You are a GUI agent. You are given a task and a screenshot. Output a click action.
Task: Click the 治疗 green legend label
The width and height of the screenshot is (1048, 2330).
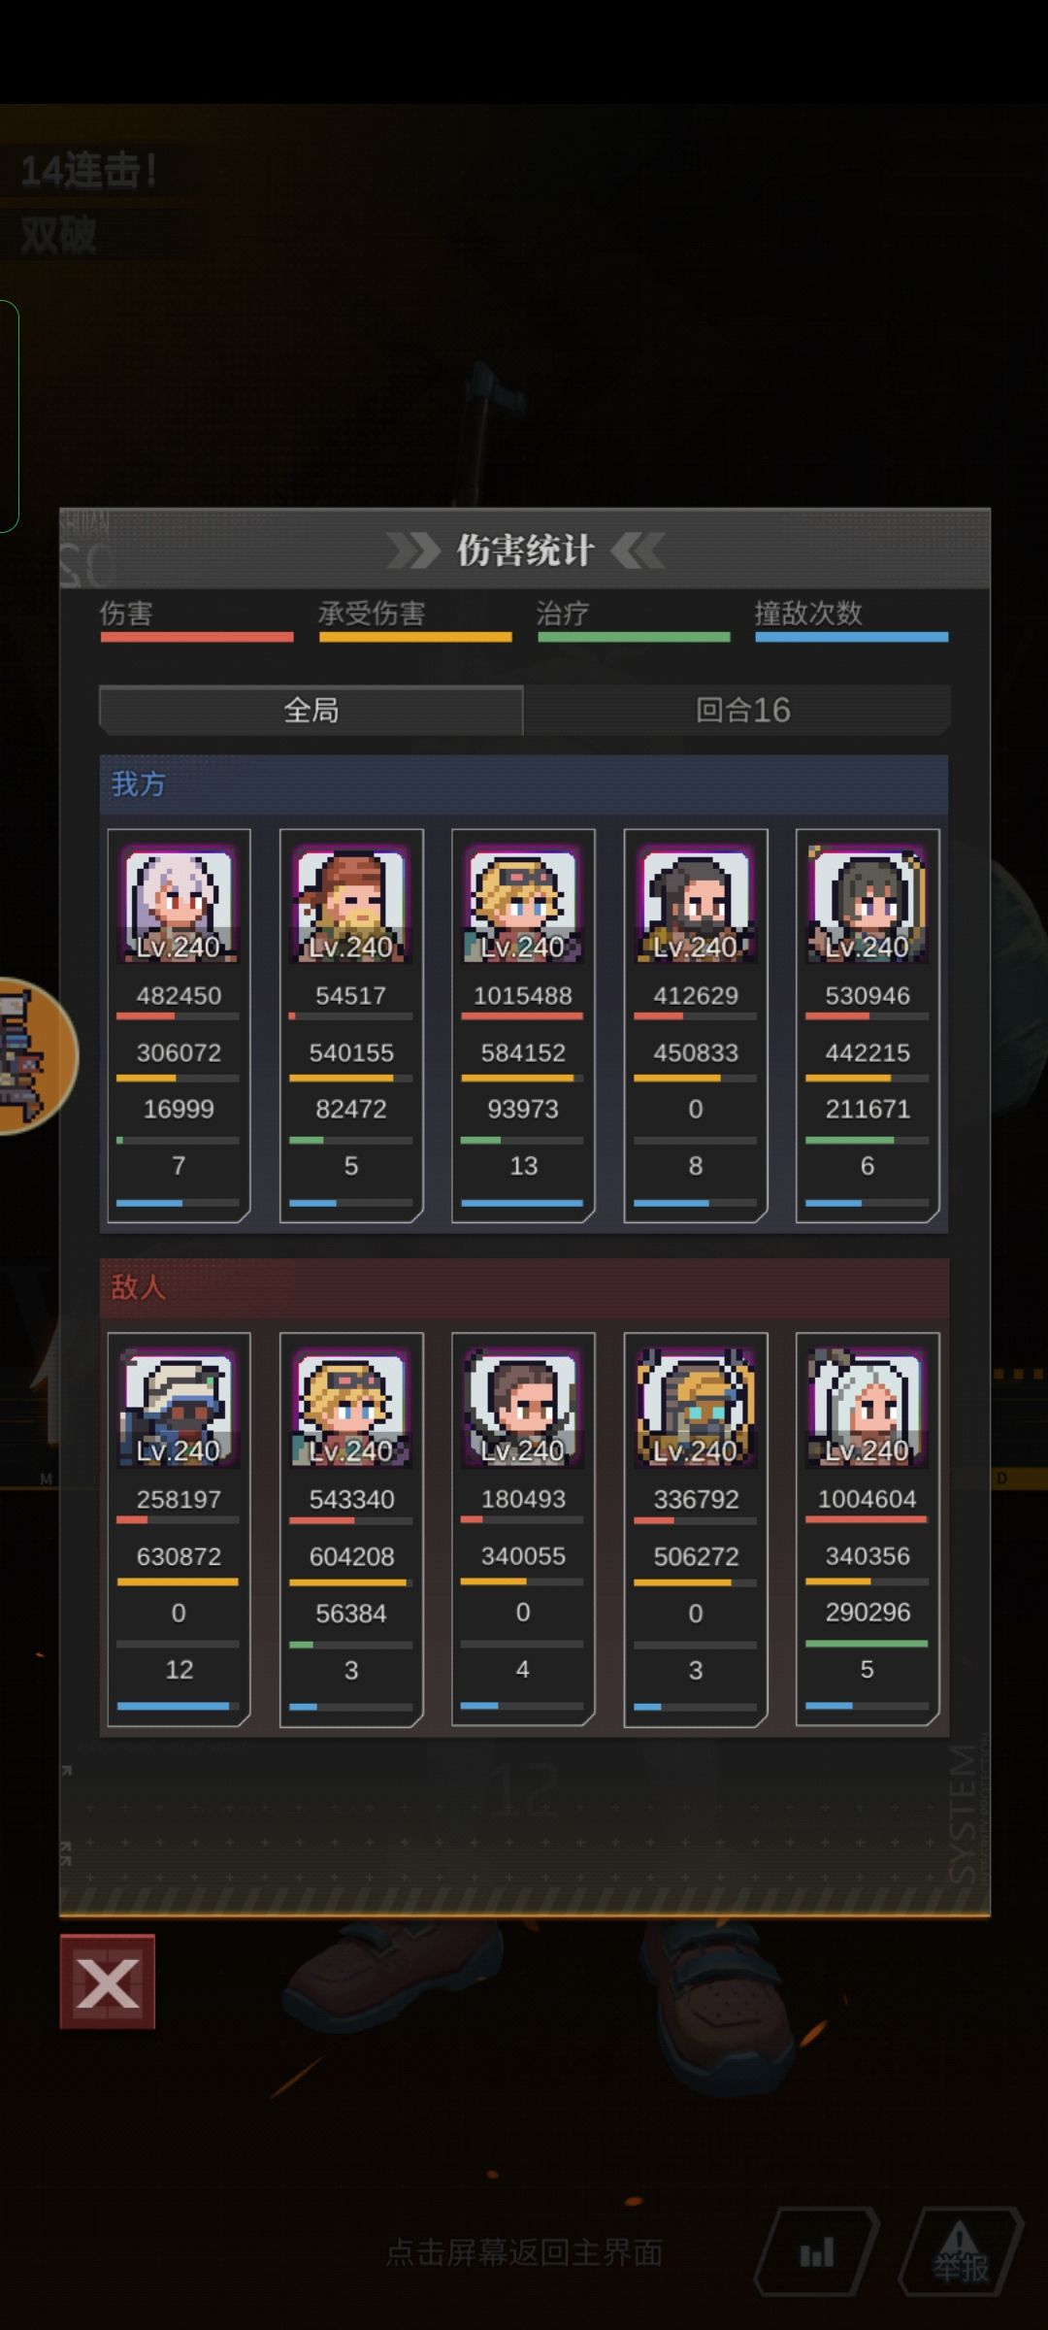(x=563, y=613)
